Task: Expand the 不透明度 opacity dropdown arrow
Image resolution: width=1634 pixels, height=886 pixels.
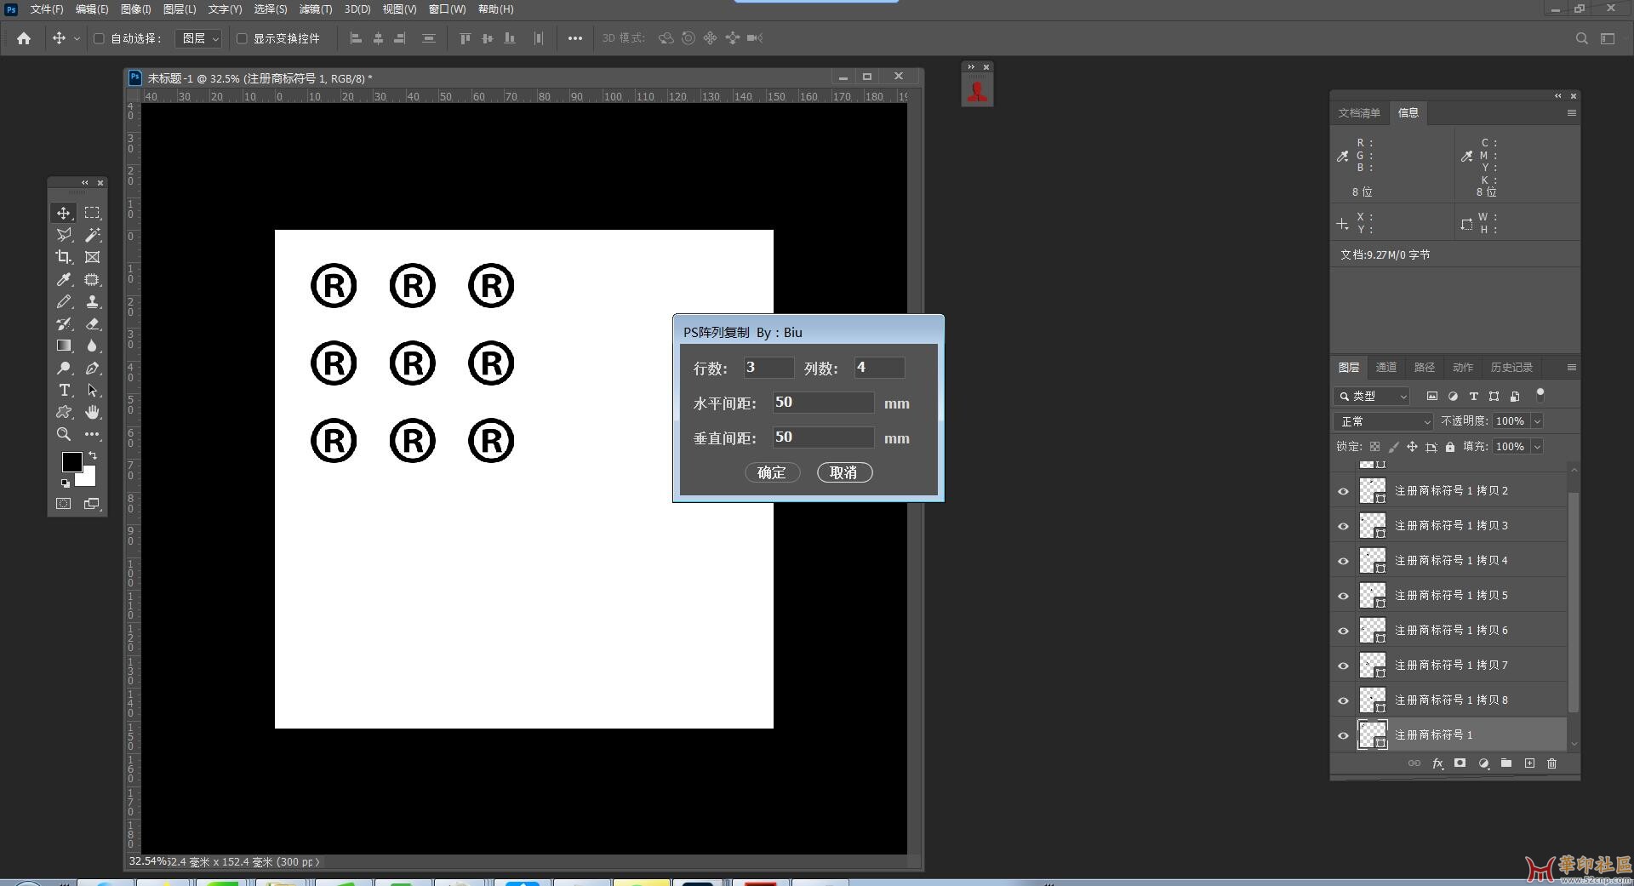Action: pyautogui.click(x=1537, y=421)
